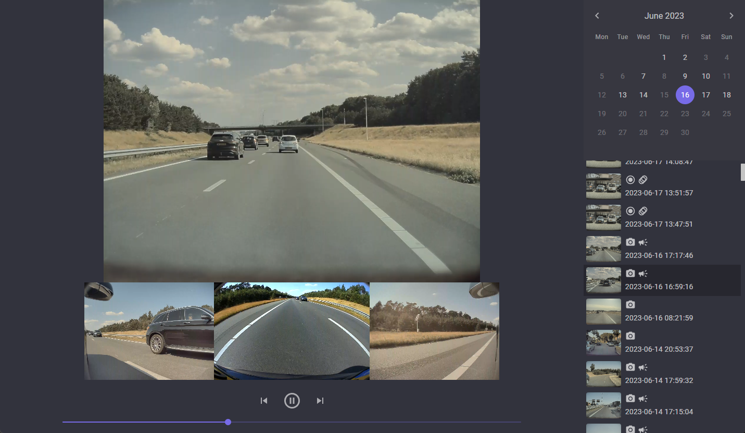Click horn honk icon on 17:17:46 clip
Image resolution: width=745 pixels, height=433 pixels.
pyautogui.click(x=643, y=242)
